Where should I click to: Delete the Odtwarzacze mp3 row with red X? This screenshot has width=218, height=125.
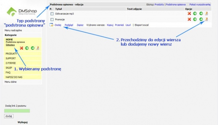click(x=189, y=13)
